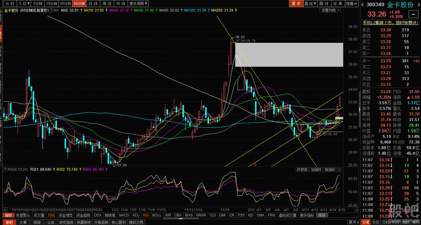Switch to 月线 monthly chart
This screenshot has height=225, width=421.
pos(120,4)
